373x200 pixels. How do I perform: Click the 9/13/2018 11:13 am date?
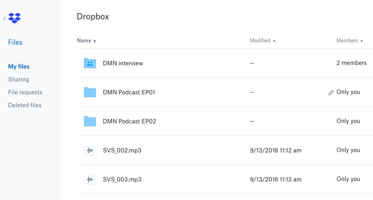276,179
